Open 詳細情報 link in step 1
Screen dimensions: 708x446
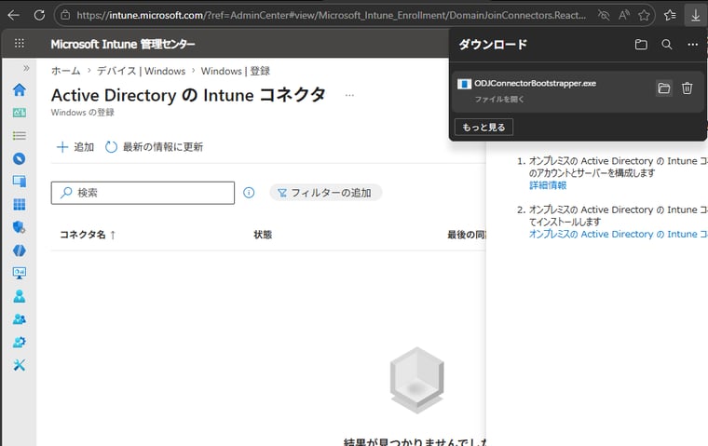(548, 185)
